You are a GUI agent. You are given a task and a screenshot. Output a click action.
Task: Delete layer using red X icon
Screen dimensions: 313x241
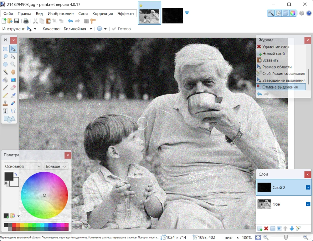266,229
